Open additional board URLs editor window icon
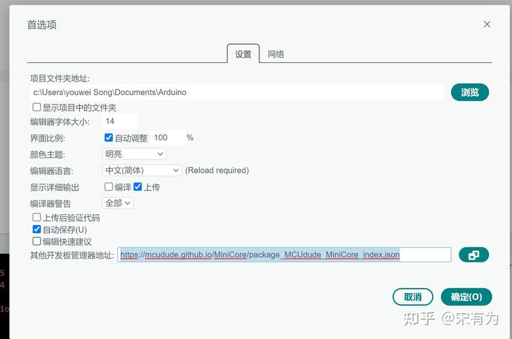Image resolution: width=512 pixels, height=339 pixels. (473, 255)
